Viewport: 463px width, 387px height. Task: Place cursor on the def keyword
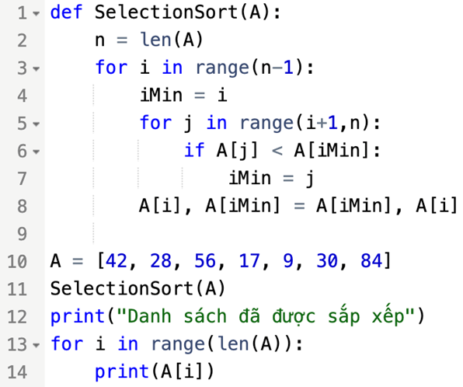66,12
